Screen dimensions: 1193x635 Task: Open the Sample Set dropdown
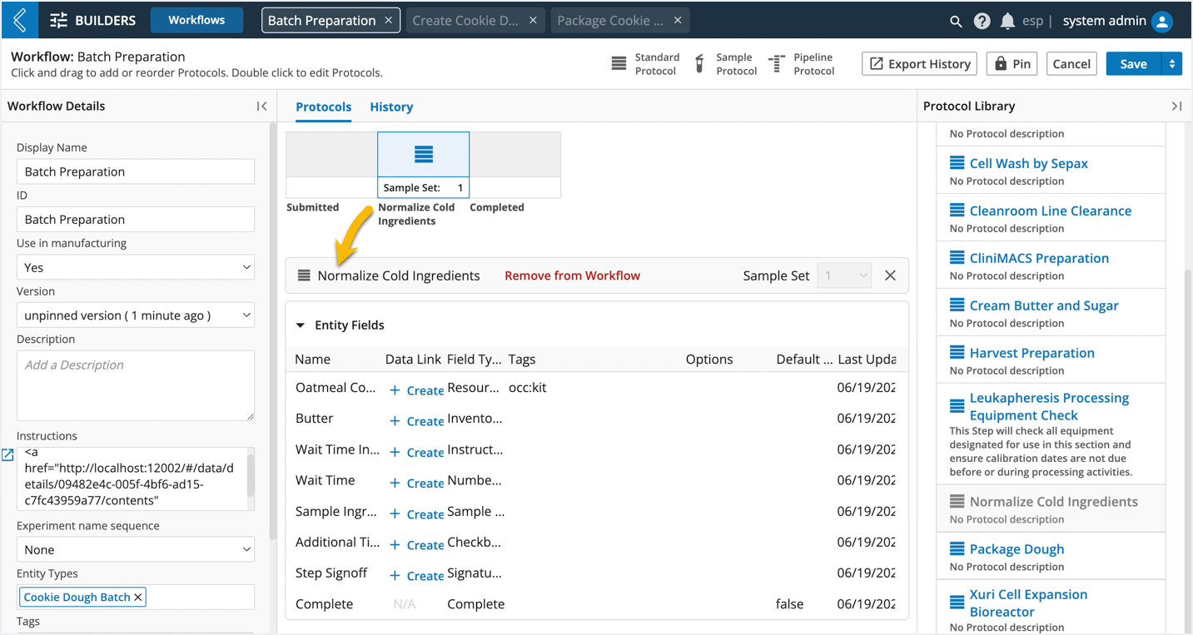click(x=844, y=275)
